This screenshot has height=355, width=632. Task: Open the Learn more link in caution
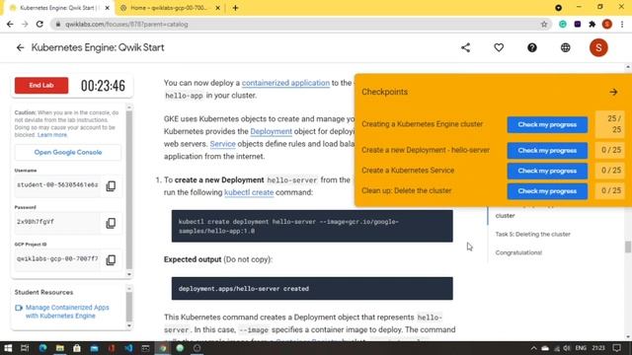click(x=52, y=135)
